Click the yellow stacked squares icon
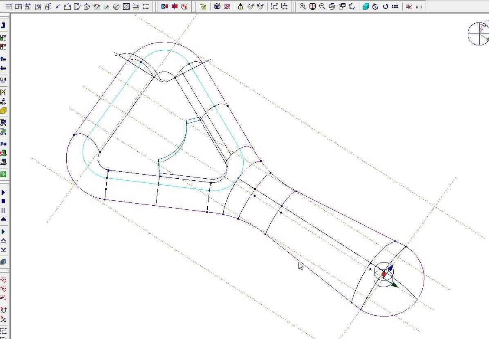Screen dimensions: 489x339 click(203, 6)
